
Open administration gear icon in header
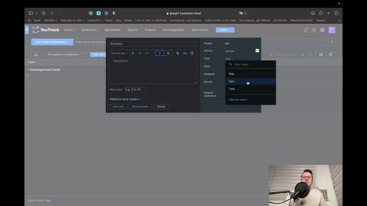tap(322, 30)
